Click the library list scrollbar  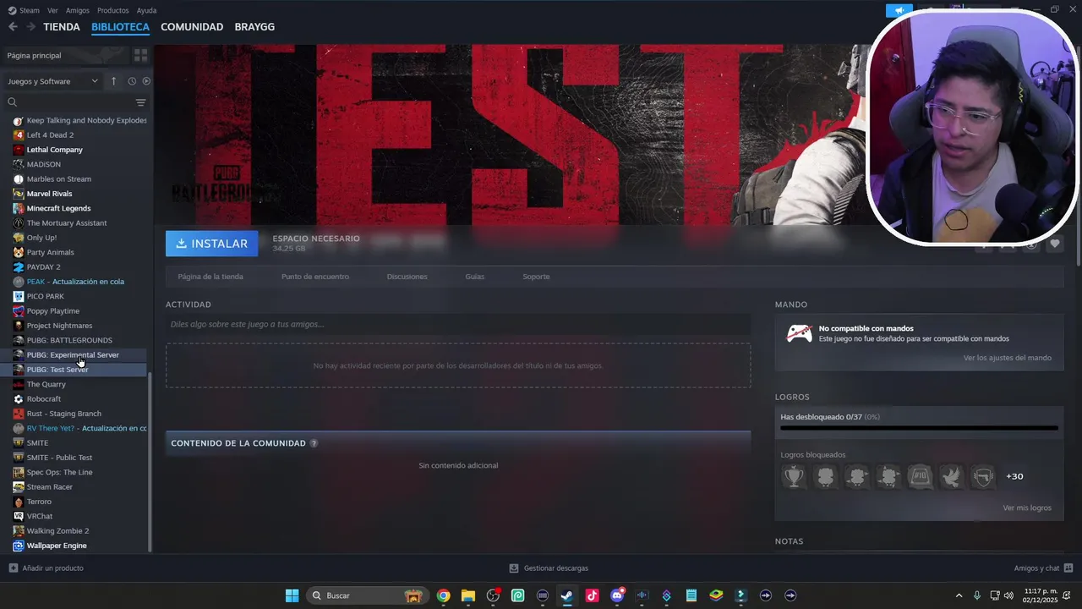coord(150,461)
